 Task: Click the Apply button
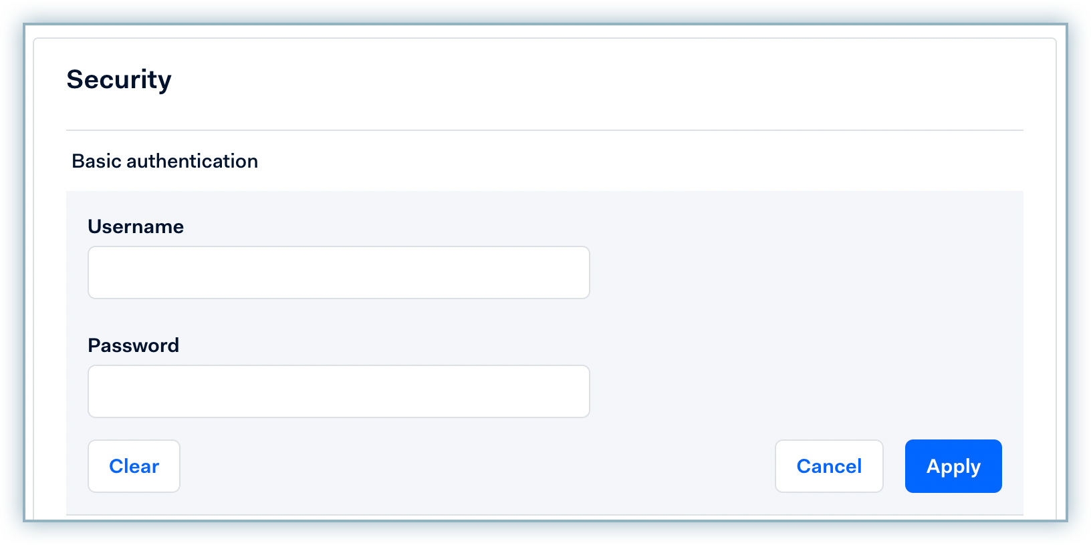click(953, 466)
